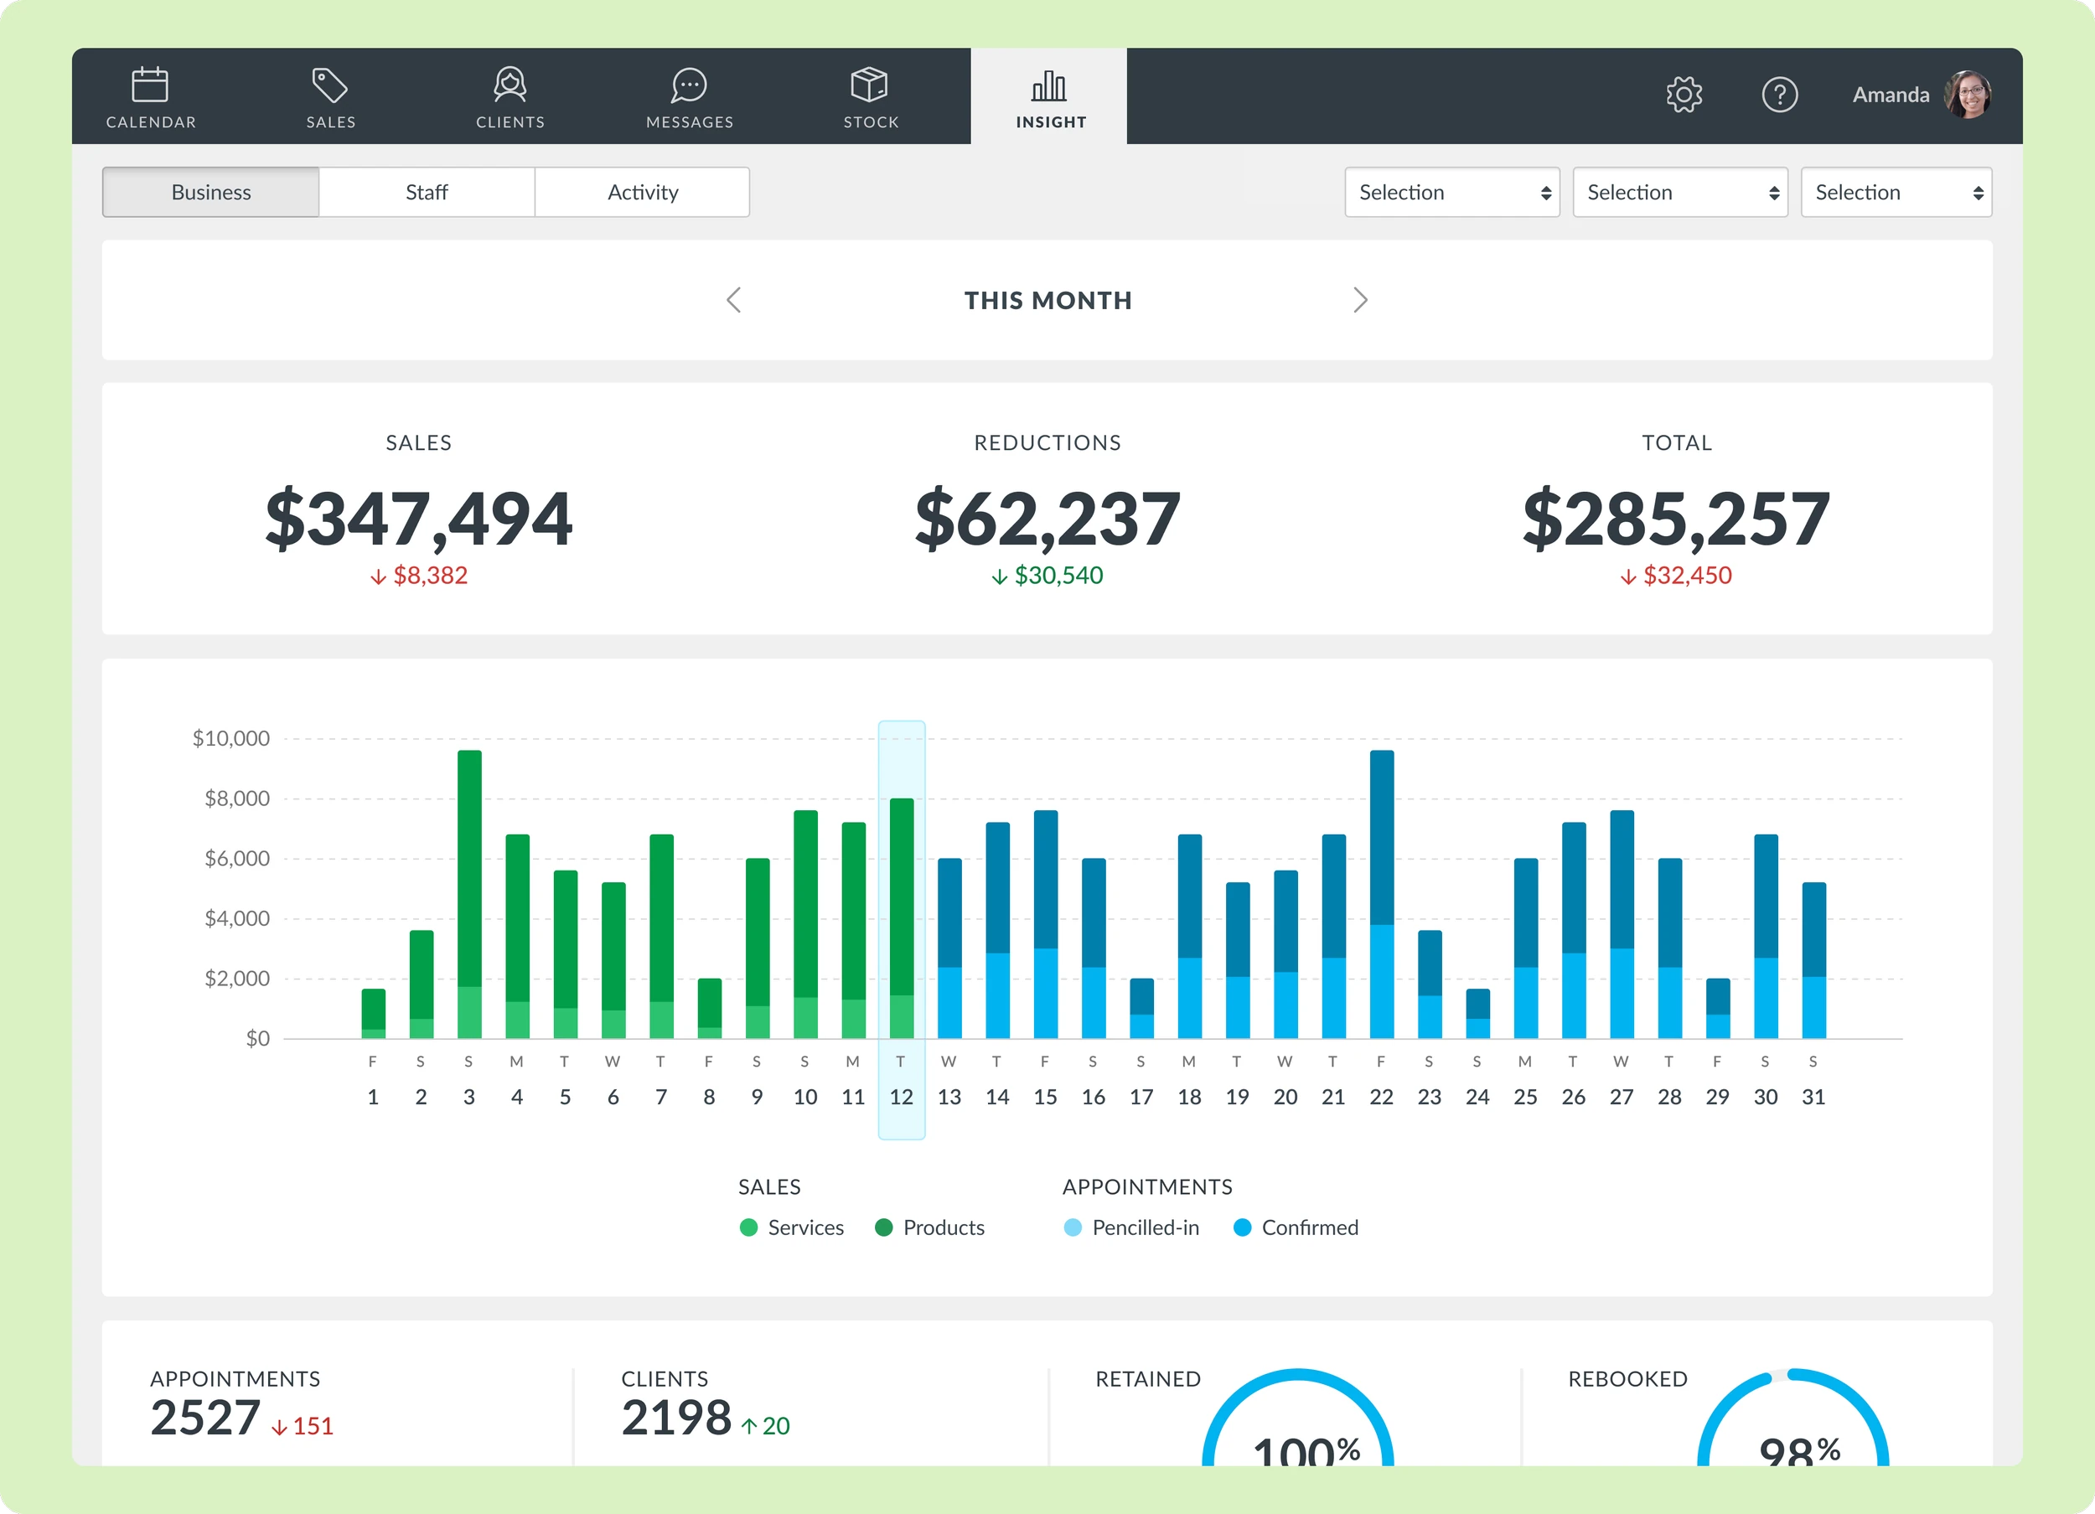The height and width of the screenshot is (1514, 2095).
Task: Open settings gear icon
Action: click(x=1684, y=94)
